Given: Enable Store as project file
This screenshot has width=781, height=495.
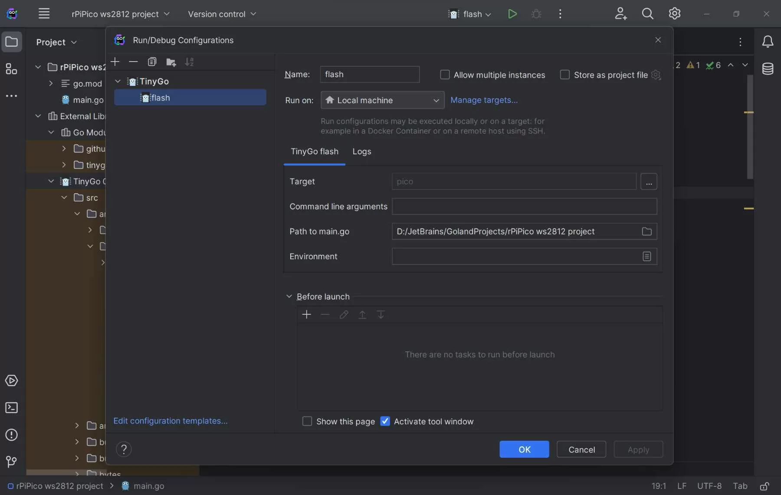Looking at the screenshot, I should (x=564, y=75).
